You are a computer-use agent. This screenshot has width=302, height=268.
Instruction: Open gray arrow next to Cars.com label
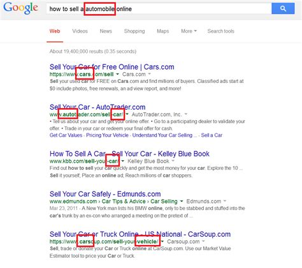point(149,74)
